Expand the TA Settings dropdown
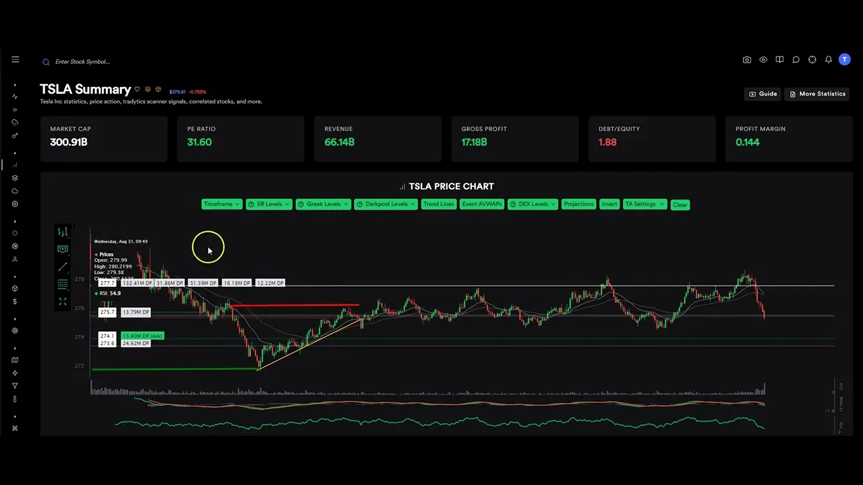This screenshot has height=485, width=863. click(x=645, y=204)
